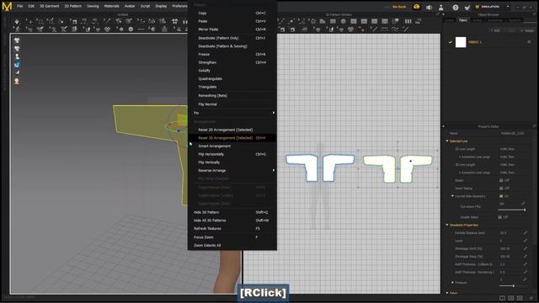This screenshot has height=303, width=539.
Task: Click the options icon at right of FABRIC 1 row
Action: (x=529, y=42)
